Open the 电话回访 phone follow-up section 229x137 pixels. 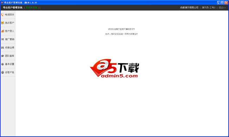(8, 14)
